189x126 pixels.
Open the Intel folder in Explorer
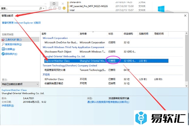coord(72,10)
